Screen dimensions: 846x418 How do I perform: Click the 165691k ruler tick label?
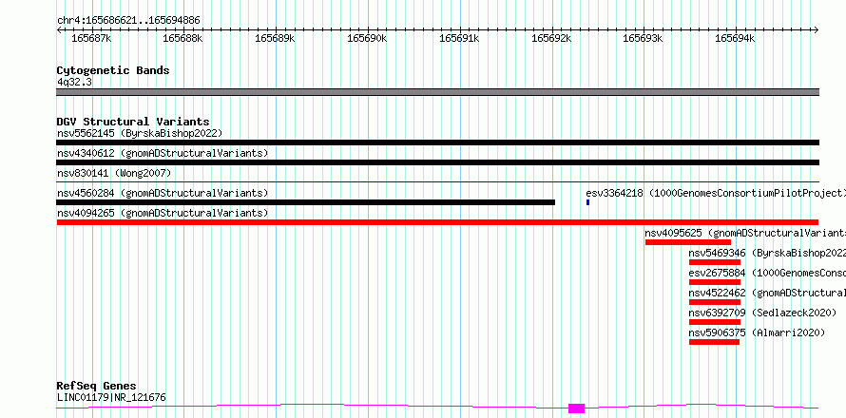tap(459, 38)
